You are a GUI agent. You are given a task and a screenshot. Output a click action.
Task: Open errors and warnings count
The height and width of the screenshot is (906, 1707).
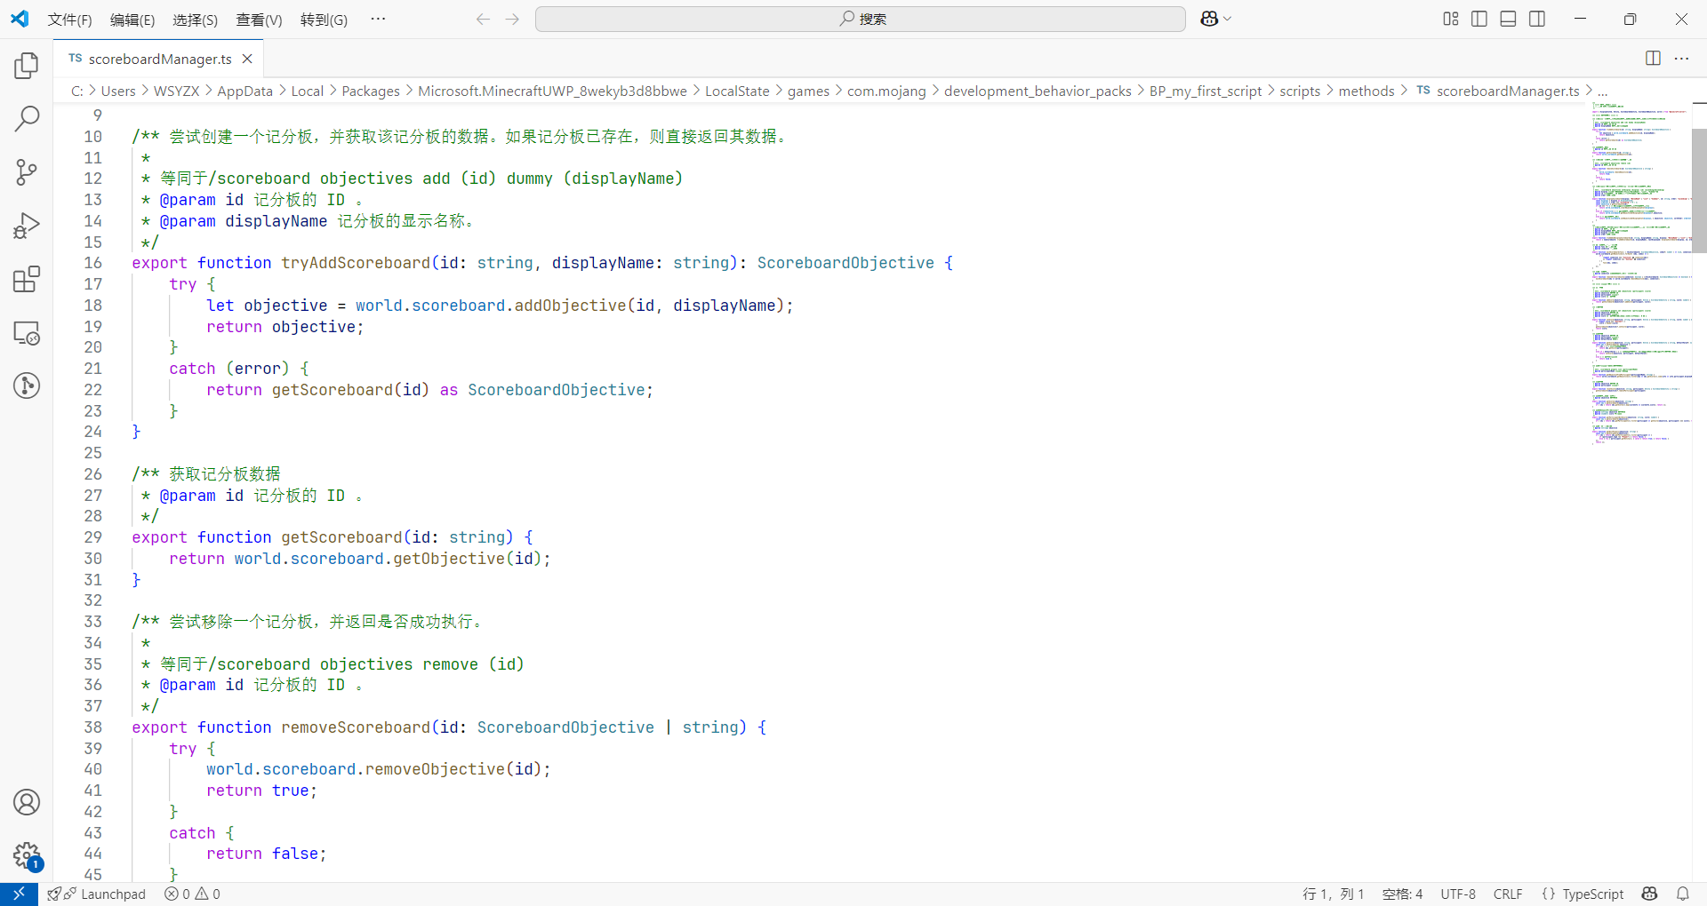pos(192,894)
